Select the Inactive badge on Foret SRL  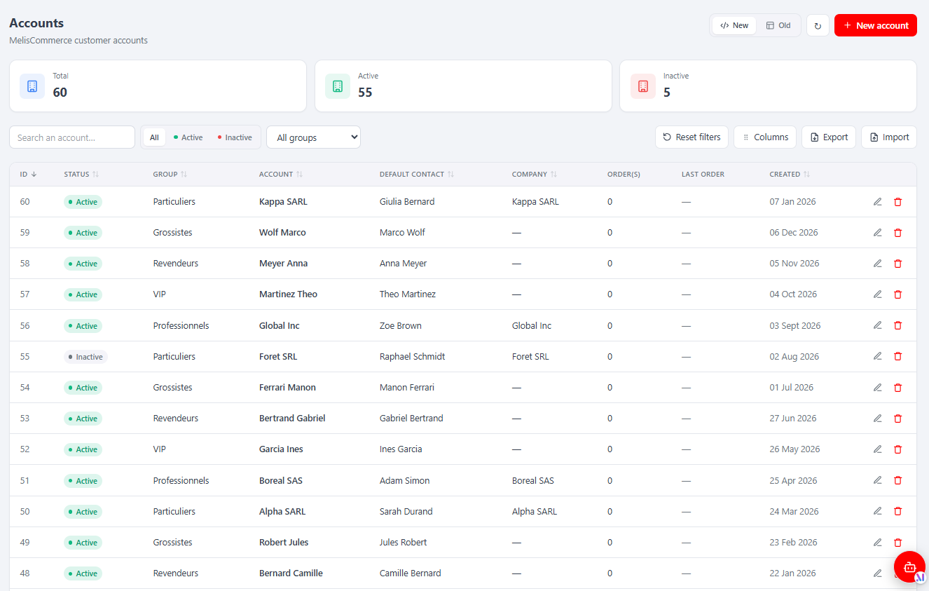(x=85, y=357)
